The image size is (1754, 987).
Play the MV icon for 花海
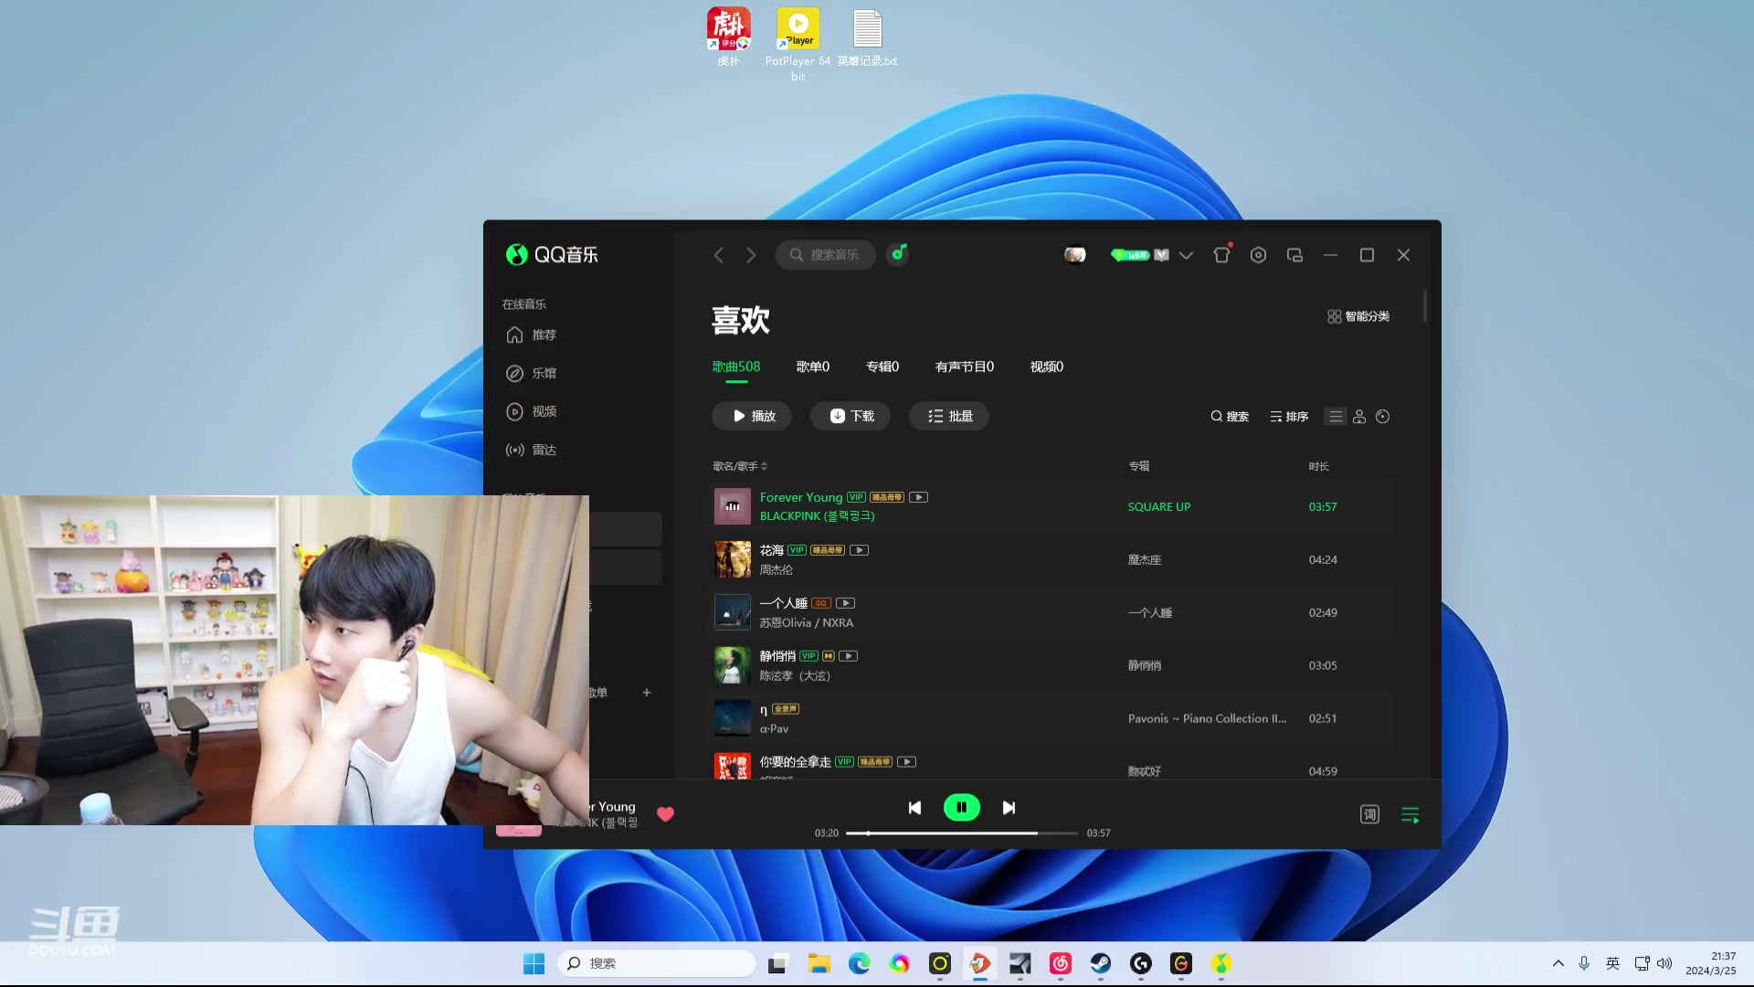click(x=860, y=550)
